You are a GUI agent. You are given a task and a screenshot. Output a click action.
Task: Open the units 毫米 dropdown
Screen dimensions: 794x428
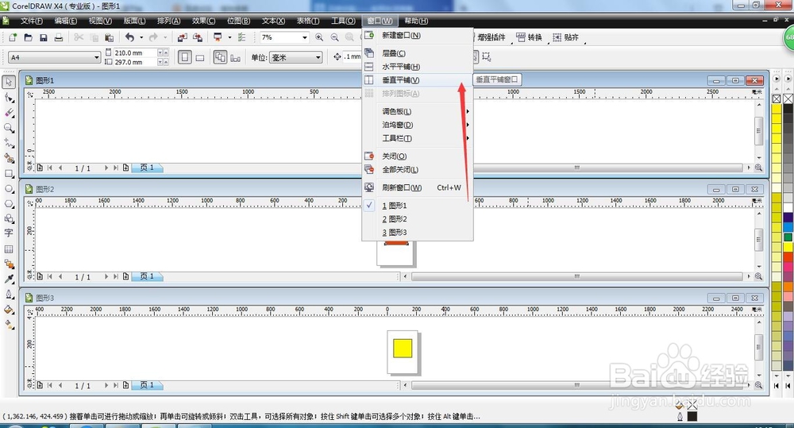[318, 58]
